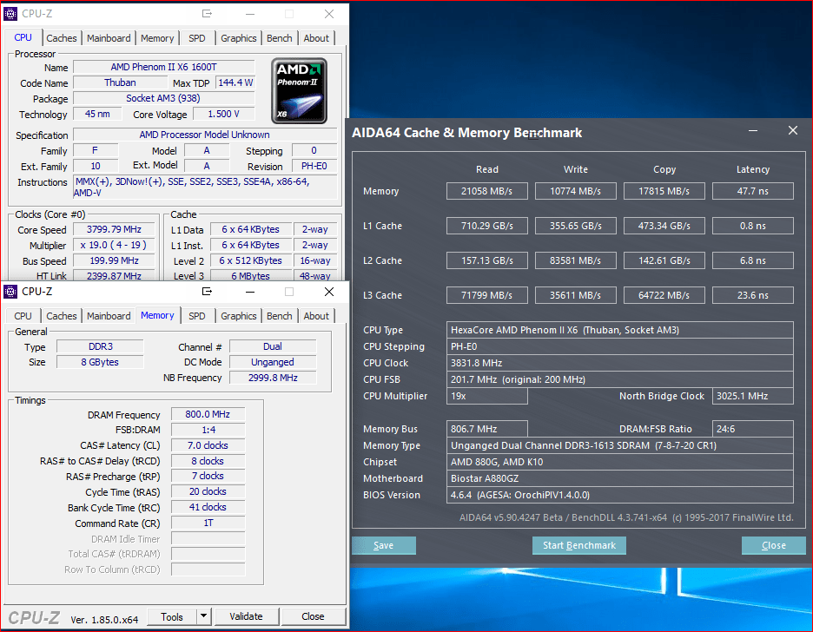The image size is (813, 632).
Task: Click the CPU Clock field showing 3831.8 MHz
Action: pyautogui.click(x=619, y=363)
